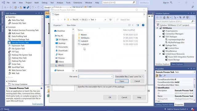Click the Help icon in Open dialog

point(143,25)
